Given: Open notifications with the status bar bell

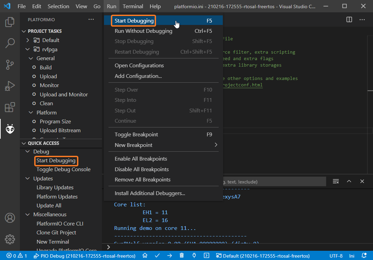Looking at the screenshot, I should pos(364,256).
